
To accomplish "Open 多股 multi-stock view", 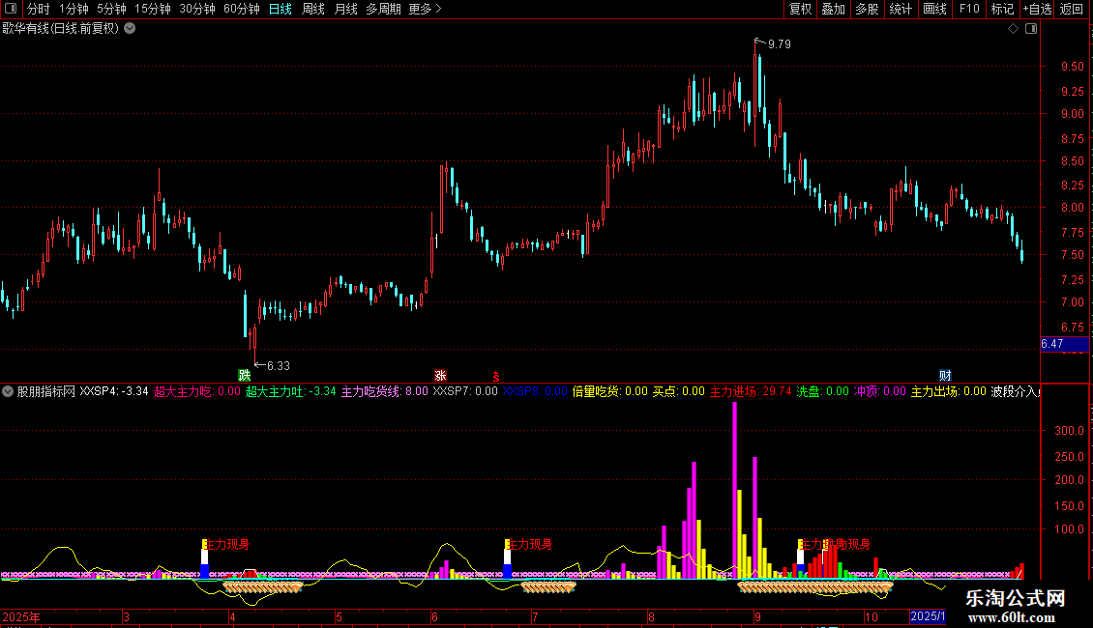I will tap(868, 9).
